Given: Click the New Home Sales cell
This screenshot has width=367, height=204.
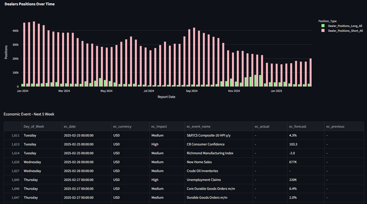Looking at the screenshot, I should 218,162.
